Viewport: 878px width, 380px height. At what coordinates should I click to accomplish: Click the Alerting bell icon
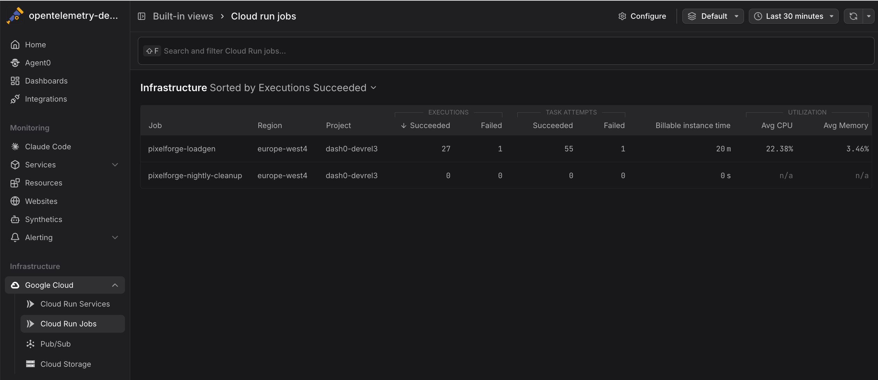pyautogui.click(x=15, y=237)
